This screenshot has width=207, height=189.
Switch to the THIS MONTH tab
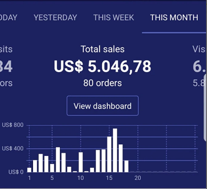[174, 18]
